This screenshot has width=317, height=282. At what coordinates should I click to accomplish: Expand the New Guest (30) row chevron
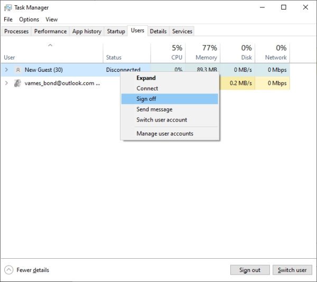6,70
